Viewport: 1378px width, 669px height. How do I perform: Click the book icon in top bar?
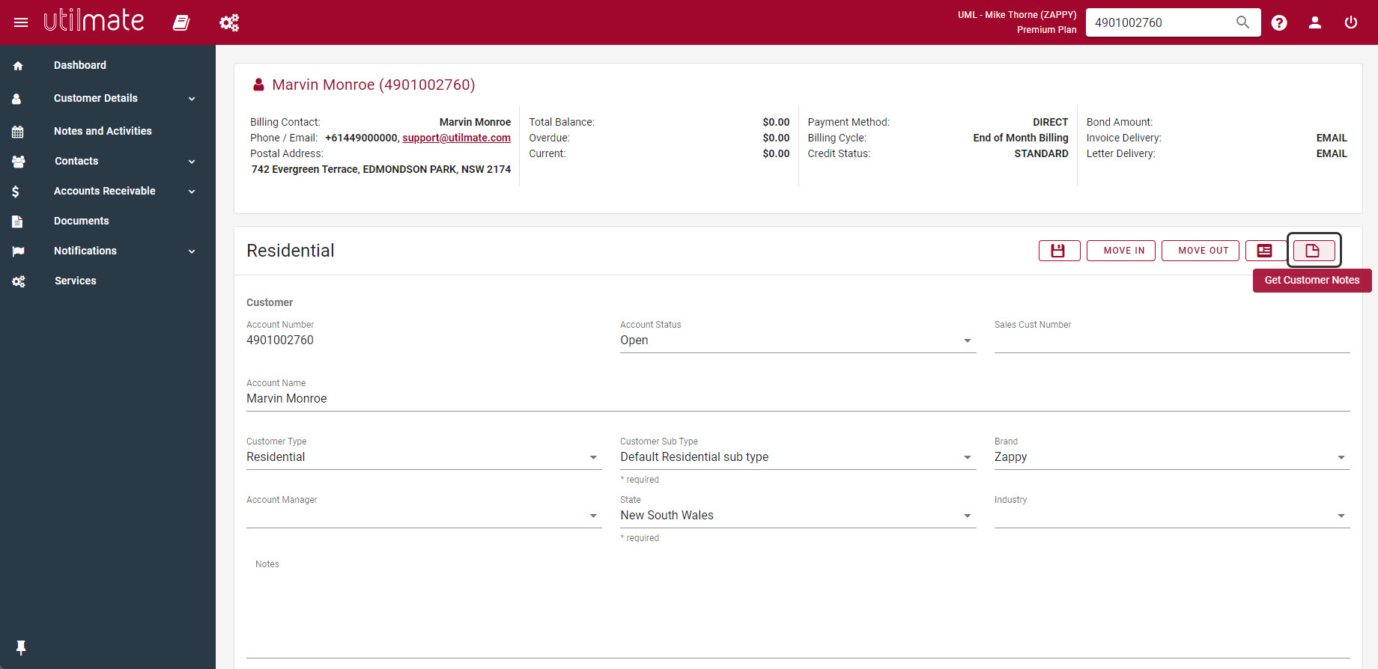[181, 22]
